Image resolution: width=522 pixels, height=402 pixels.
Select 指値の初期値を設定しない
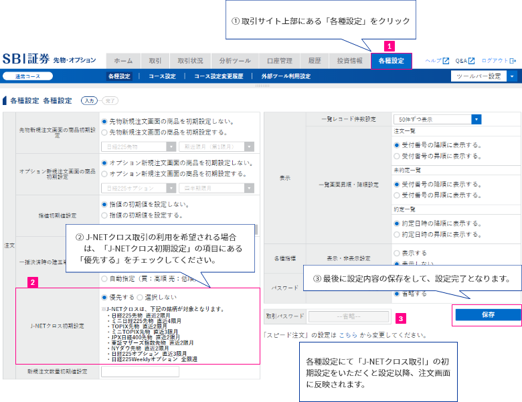click(104, 205)
